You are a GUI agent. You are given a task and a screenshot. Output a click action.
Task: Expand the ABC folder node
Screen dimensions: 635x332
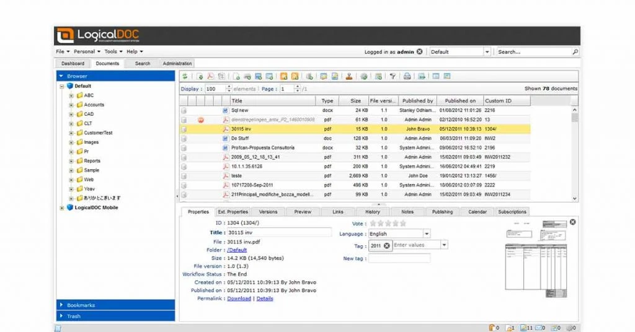pos(71,96)
